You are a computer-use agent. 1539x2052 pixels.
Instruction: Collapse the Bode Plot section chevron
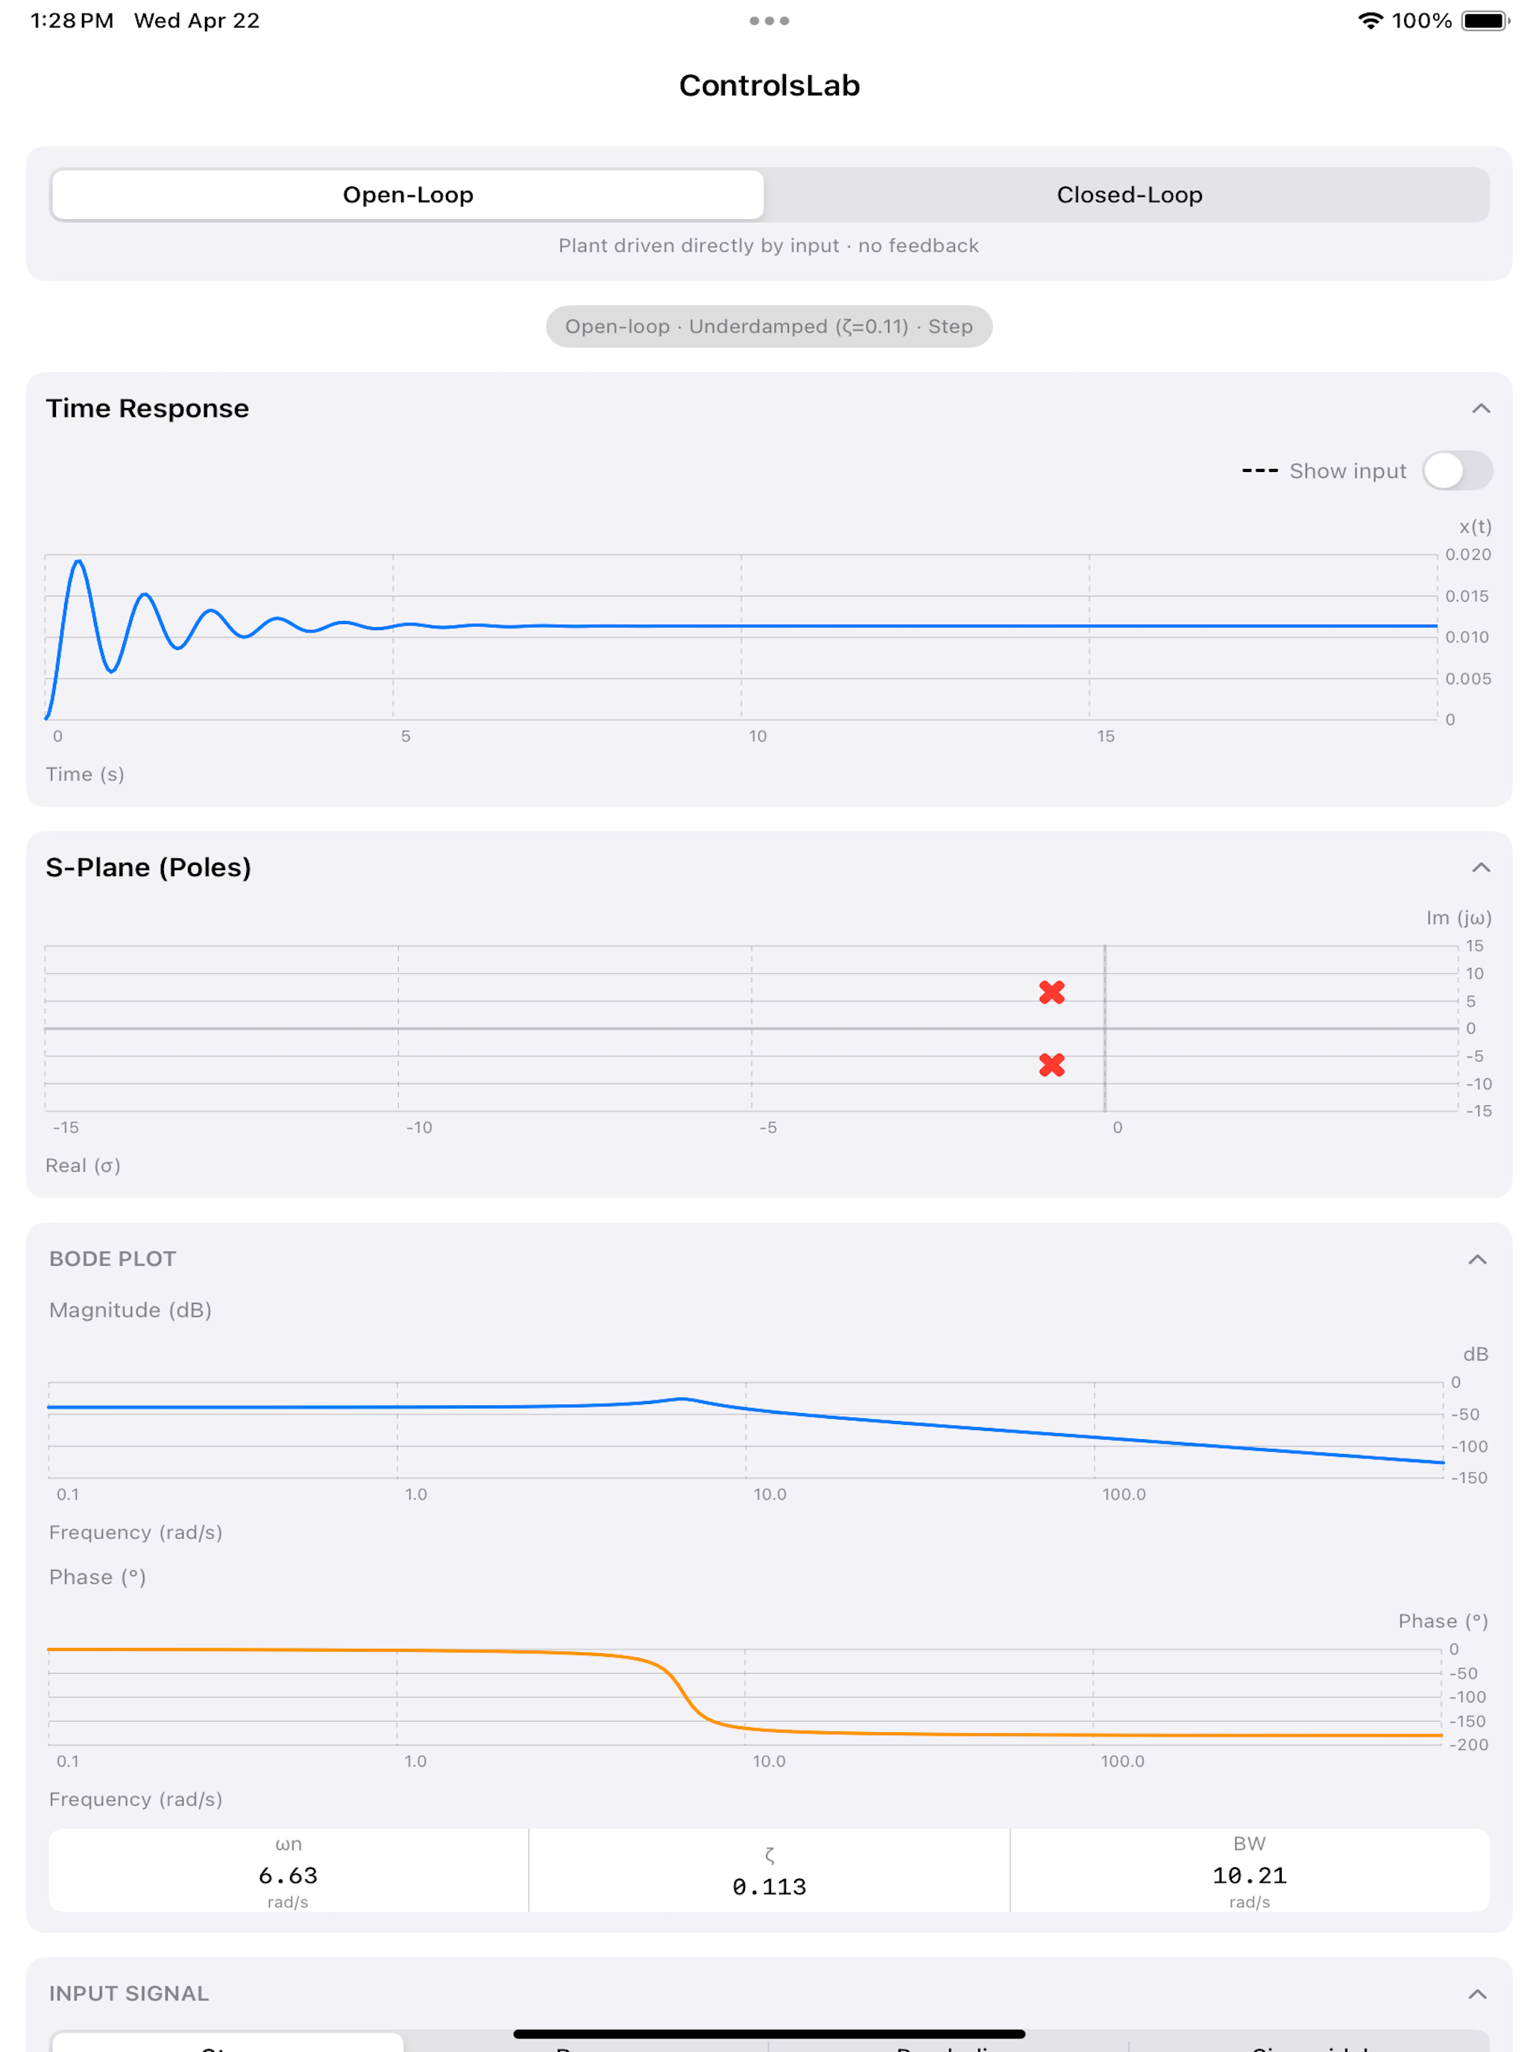click(1477, 1259)
